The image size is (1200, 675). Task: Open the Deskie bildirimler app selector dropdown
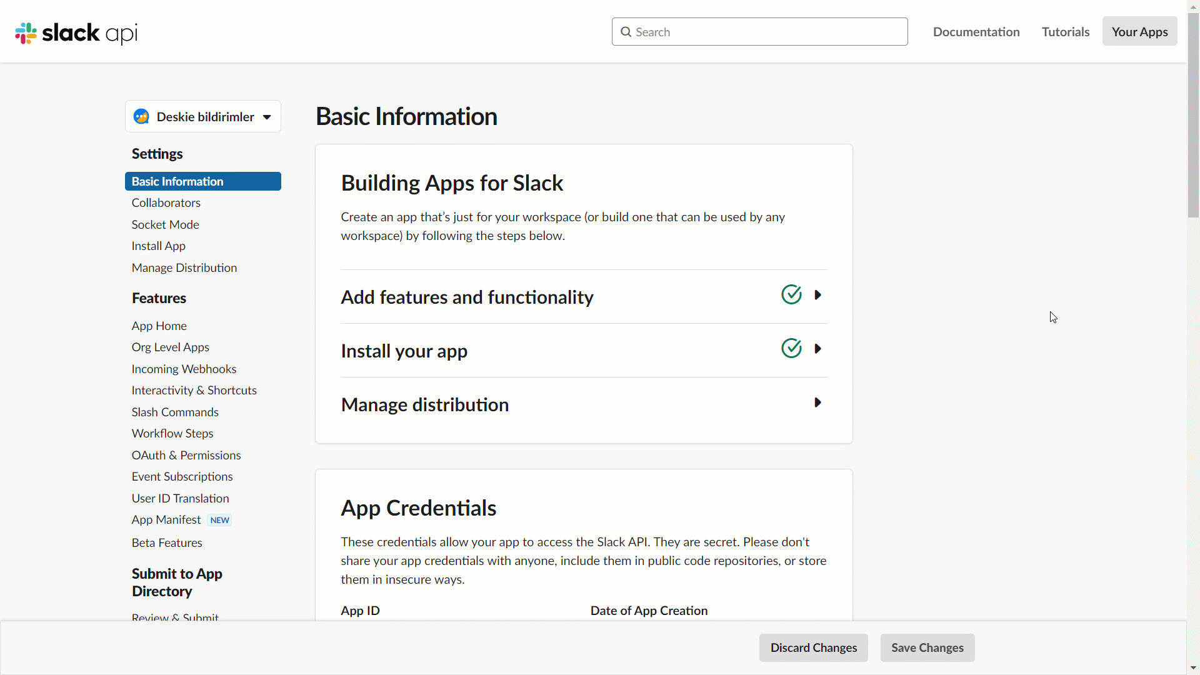coord(267,117)
